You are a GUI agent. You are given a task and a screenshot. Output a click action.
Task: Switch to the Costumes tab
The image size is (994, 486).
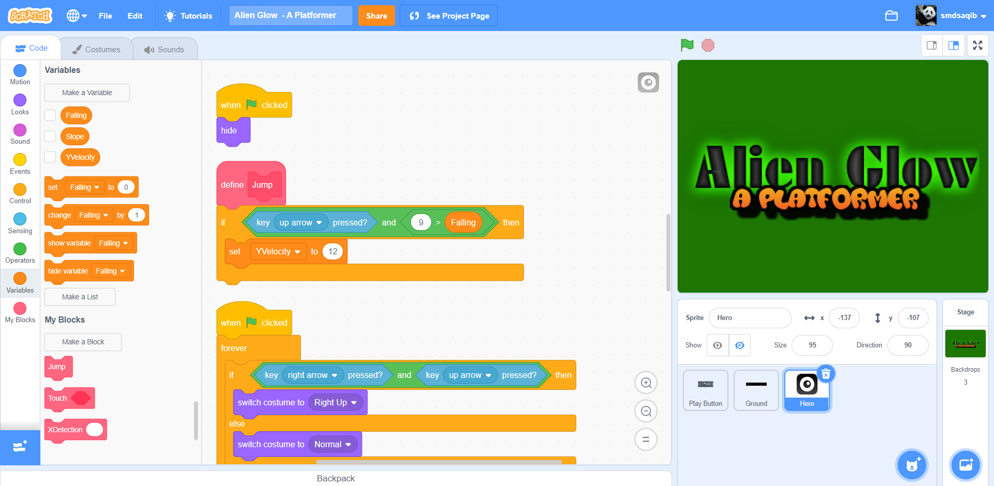[x=96, y=48]
